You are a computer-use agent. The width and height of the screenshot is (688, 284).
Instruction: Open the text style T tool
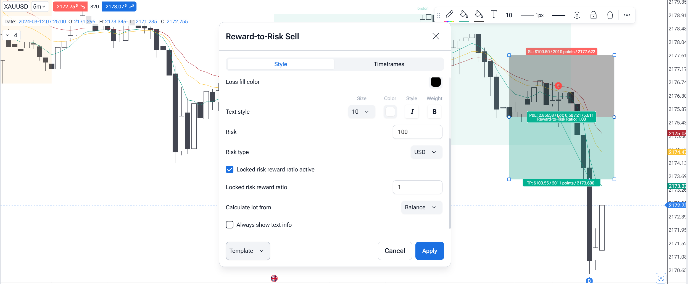(x=494, y=15)
